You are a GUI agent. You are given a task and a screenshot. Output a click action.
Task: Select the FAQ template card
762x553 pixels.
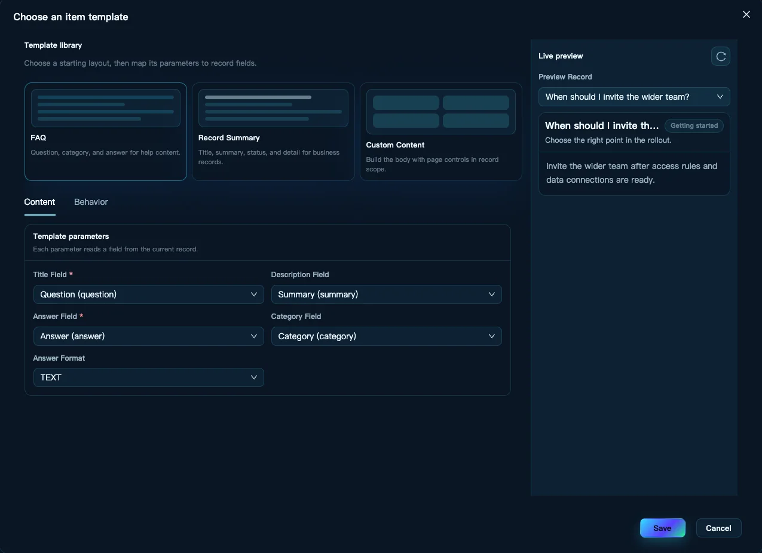pos(106,131)
